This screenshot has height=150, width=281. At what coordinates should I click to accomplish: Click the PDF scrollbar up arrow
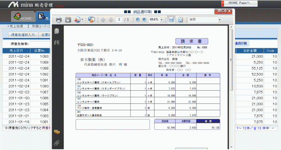231,27
